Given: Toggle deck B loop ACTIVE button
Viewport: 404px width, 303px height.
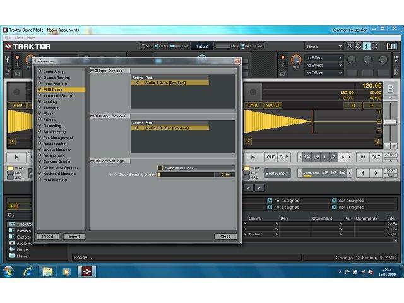Looking at the screenshot, I should click(390, 155).
